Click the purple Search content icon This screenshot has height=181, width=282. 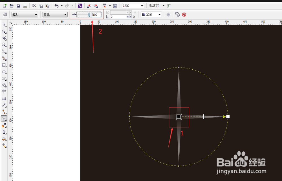80,6
